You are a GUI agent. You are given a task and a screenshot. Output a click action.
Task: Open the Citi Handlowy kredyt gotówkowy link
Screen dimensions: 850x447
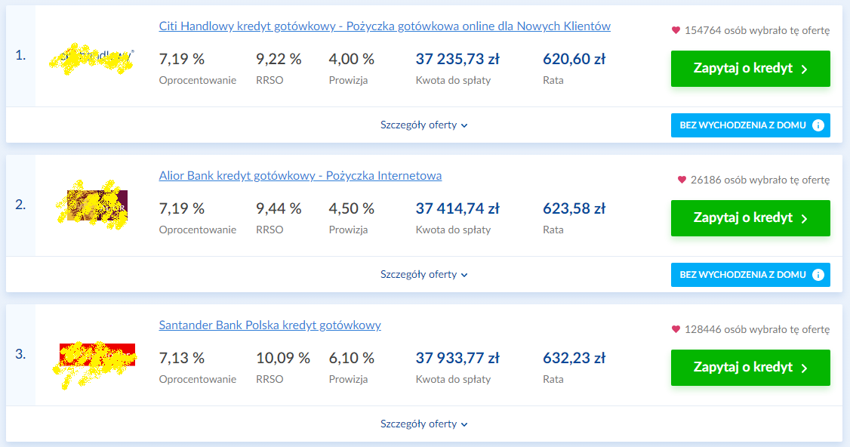[x=384, y=26]
